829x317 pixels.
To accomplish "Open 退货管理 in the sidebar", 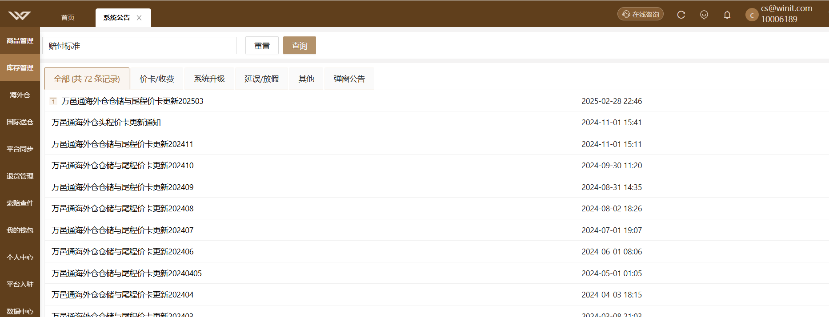I will click(20, 176).
